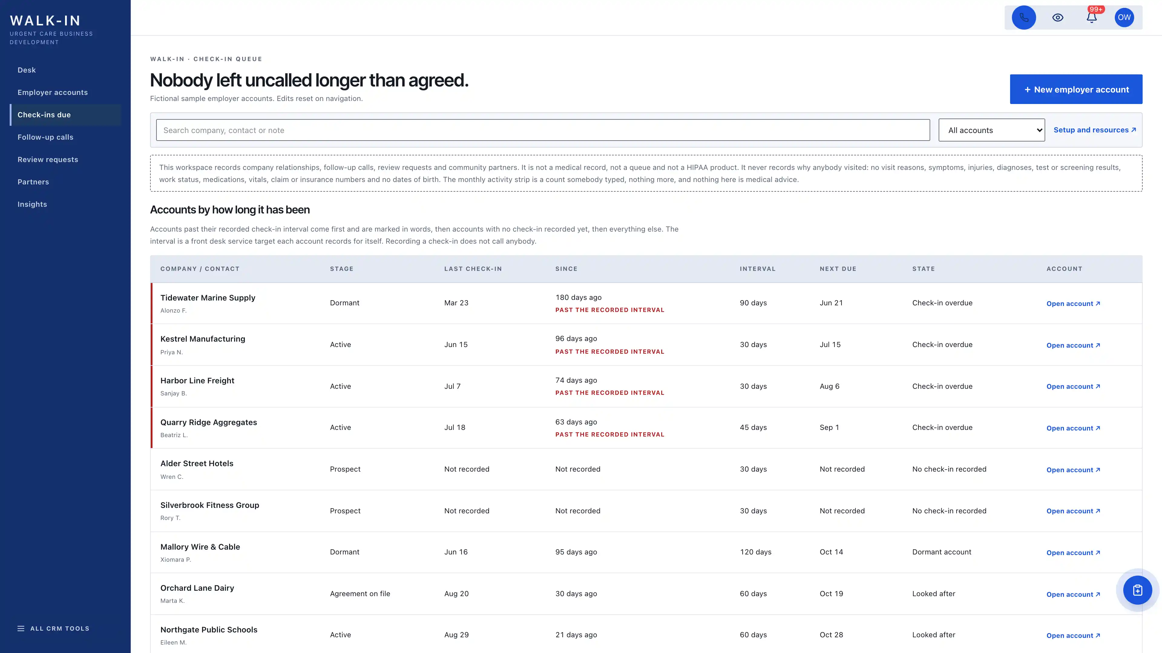Open account for Kestrel Manufacturing

1073,345
